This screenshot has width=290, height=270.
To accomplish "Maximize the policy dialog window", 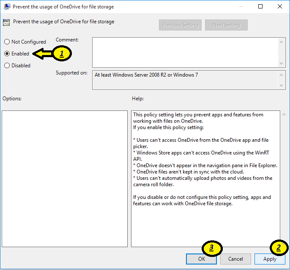I will point(260,6).
